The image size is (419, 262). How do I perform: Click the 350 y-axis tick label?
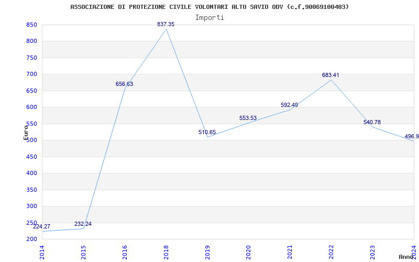tap(31, 190)
